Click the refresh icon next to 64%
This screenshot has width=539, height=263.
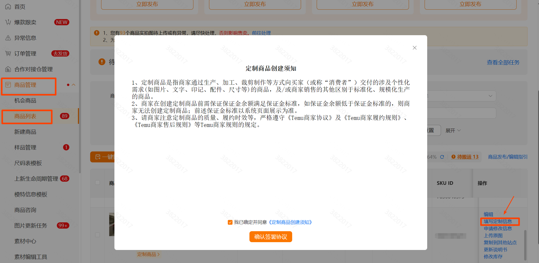(442, 157)
